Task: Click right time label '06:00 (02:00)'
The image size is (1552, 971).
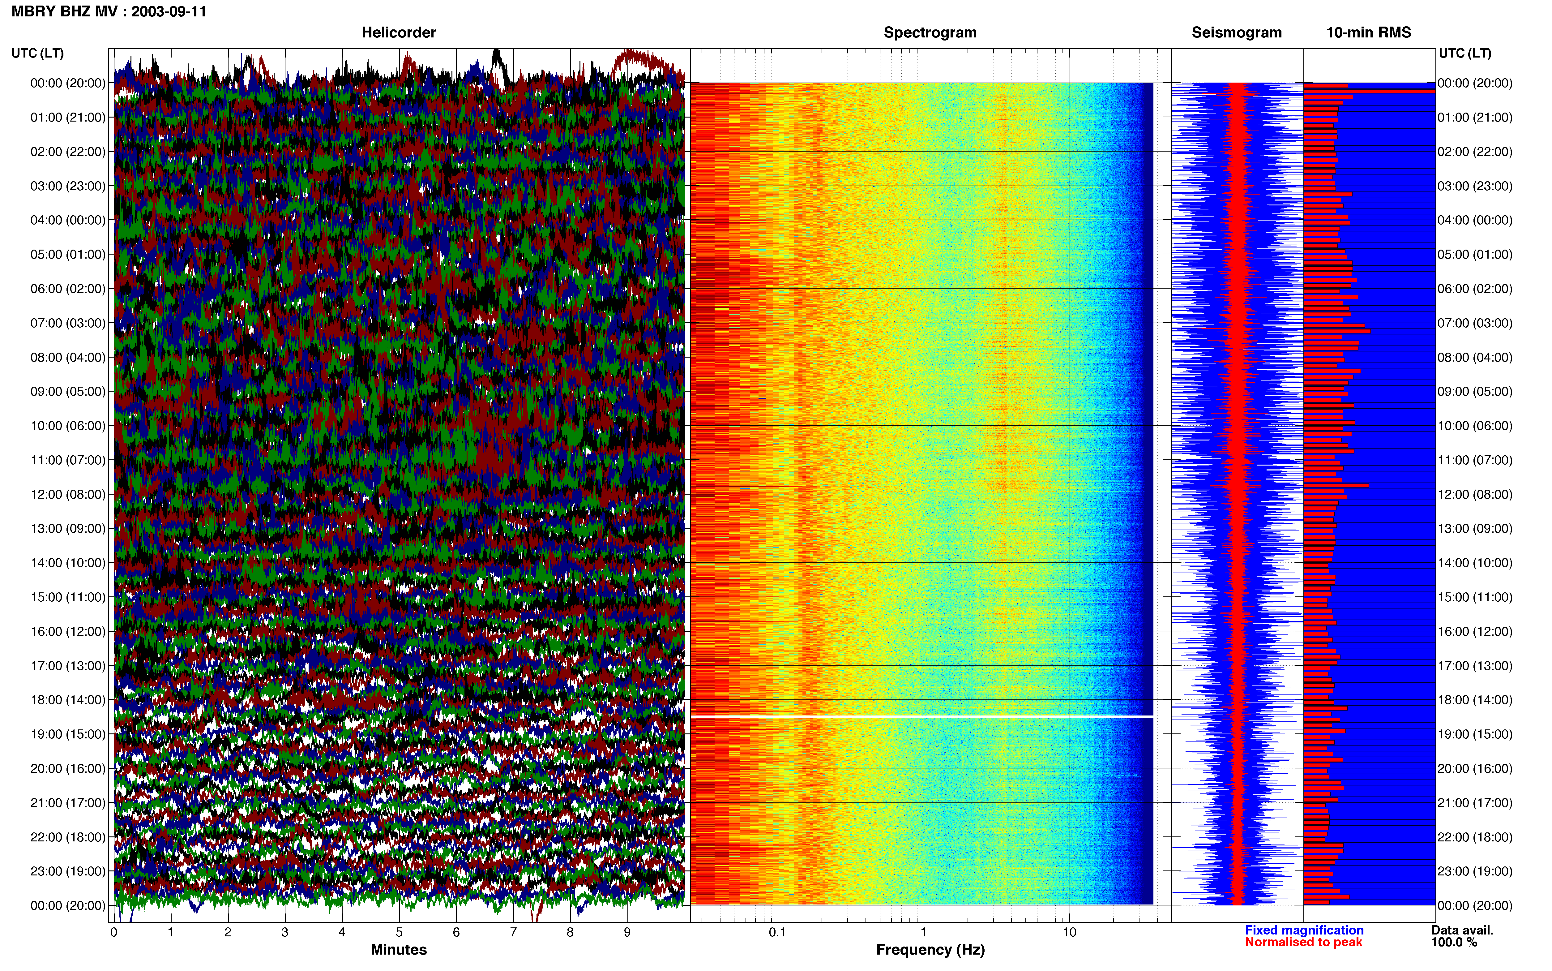Action: tap(1475, 289)
